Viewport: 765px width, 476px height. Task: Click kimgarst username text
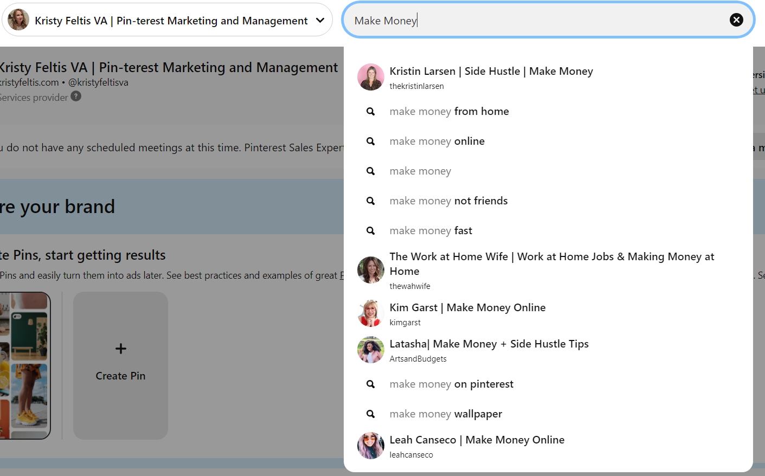coord(405,323)
